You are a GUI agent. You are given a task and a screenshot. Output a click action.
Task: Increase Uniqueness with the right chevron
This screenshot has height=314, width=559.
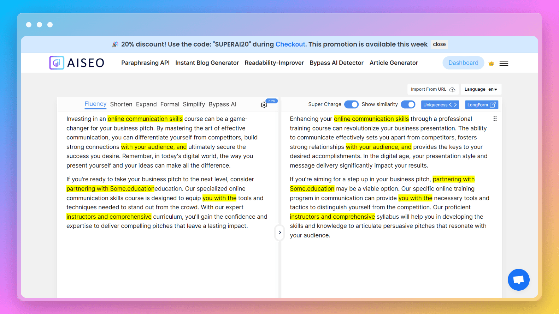(x=455, y=105)
